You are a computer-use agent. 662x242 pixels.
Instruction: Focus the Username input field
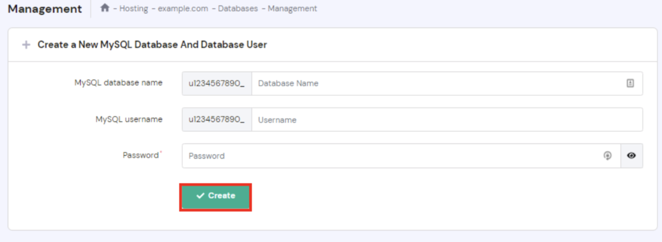(x=447, y=120)
